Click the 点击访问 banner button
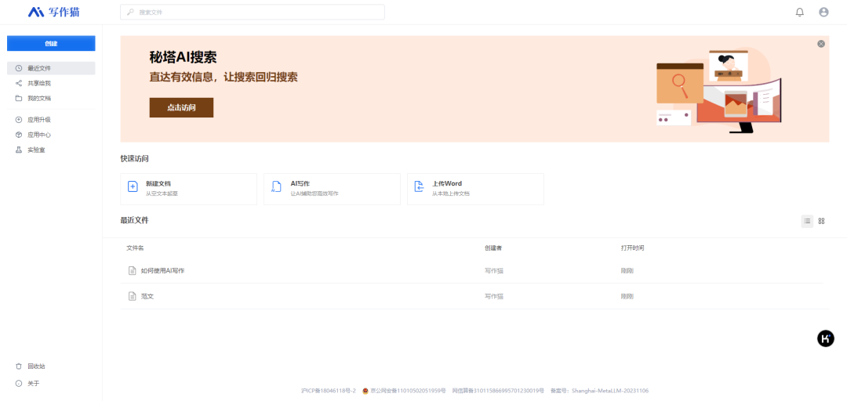Image resolution: width=847 pixels, height=401 pixels. pos(181,107)
